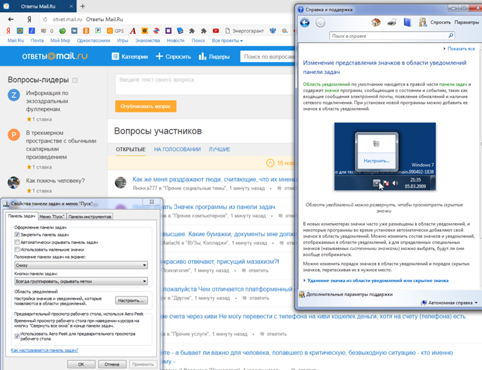
Task: Click the Лидеры bar chart icon
Action: pos(202,56)
